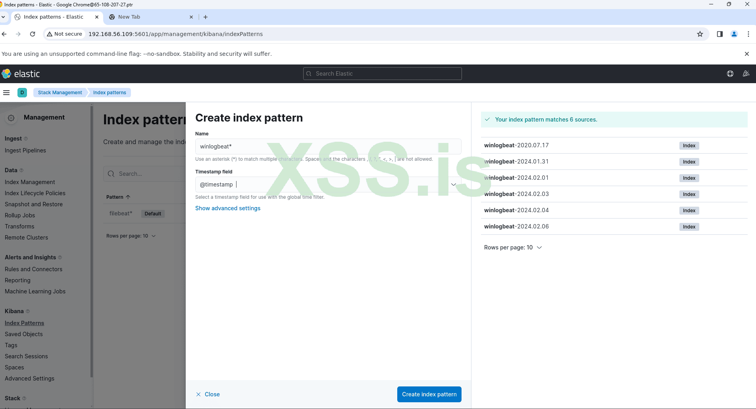756x409 pixels.
Task: Click the Index patterns breadcrumb
Action: coord(110,93)
